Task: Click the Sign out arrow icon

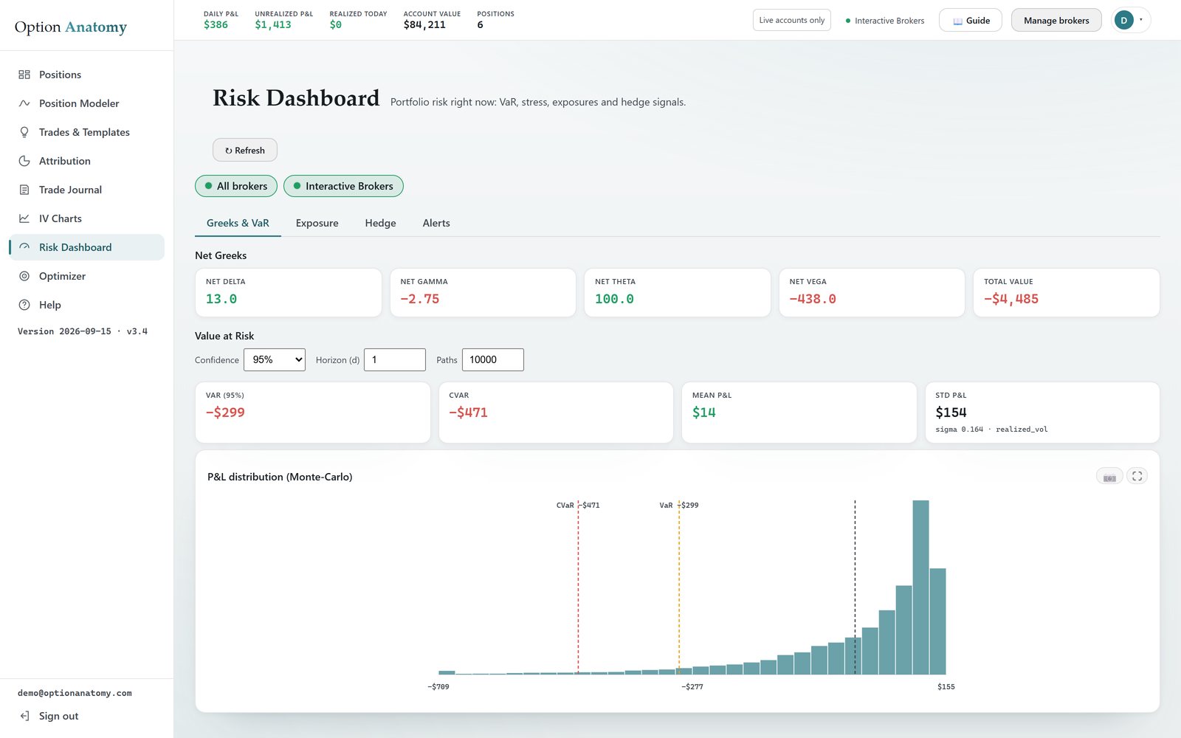Action: click(x=24, y=716)
